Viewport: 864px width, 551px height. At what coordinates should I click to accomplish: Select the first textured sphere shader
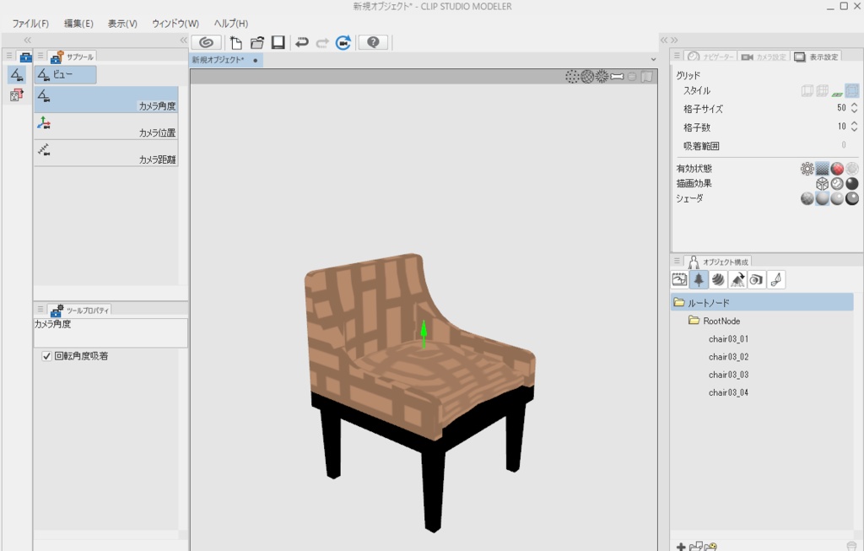coord(807,198)
